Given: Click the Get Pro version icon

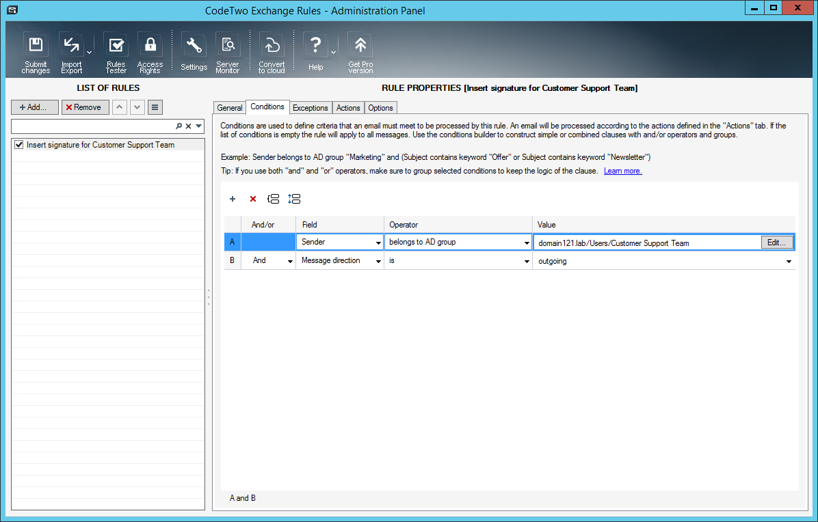Looking at the screenshot, I should (360, 54).
